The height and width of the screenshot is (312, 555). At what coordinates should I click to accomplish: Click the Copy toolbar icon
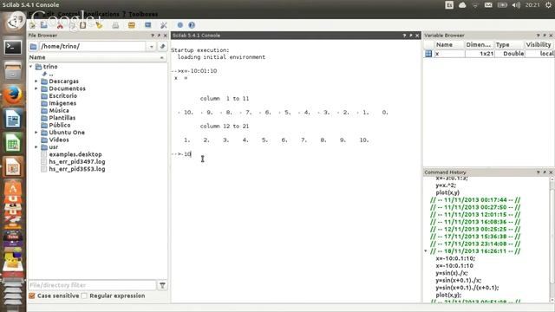[x=72, y=25]
